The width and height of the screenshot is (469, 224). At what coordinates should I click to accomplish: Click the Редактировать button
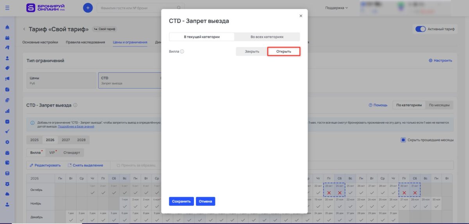(45, 165)
